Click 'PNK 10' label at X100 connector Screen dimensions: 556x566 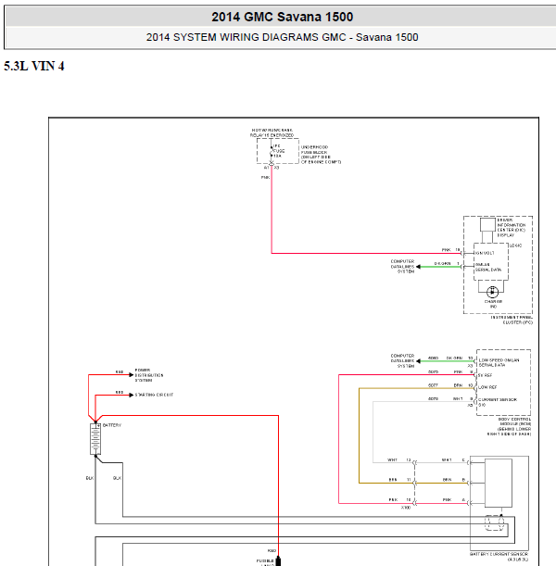[x=399, y=499]
